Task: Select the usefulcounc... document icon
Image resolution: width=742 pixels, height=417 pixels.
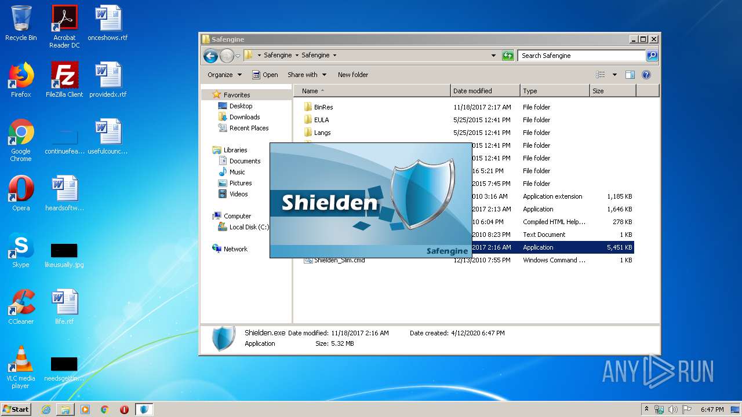Action: pyautogui.click(x=108, y=137)
